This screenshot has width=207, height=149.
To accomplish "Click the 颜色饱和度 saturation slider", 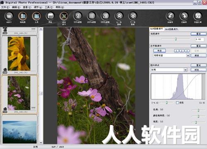I will coord(198,116).
